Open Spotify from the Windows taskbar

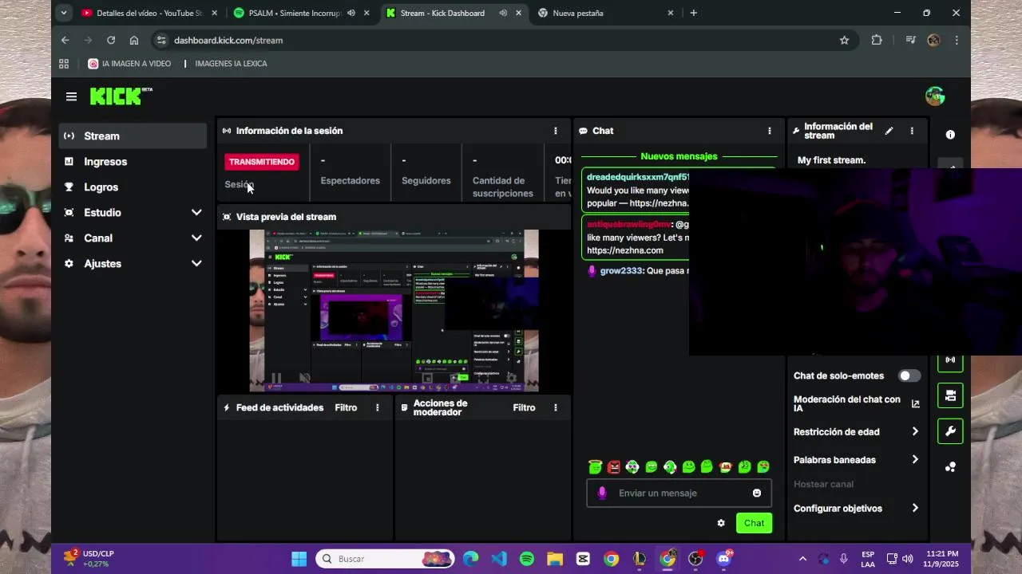pyautogui.click(x=527, y=559)
